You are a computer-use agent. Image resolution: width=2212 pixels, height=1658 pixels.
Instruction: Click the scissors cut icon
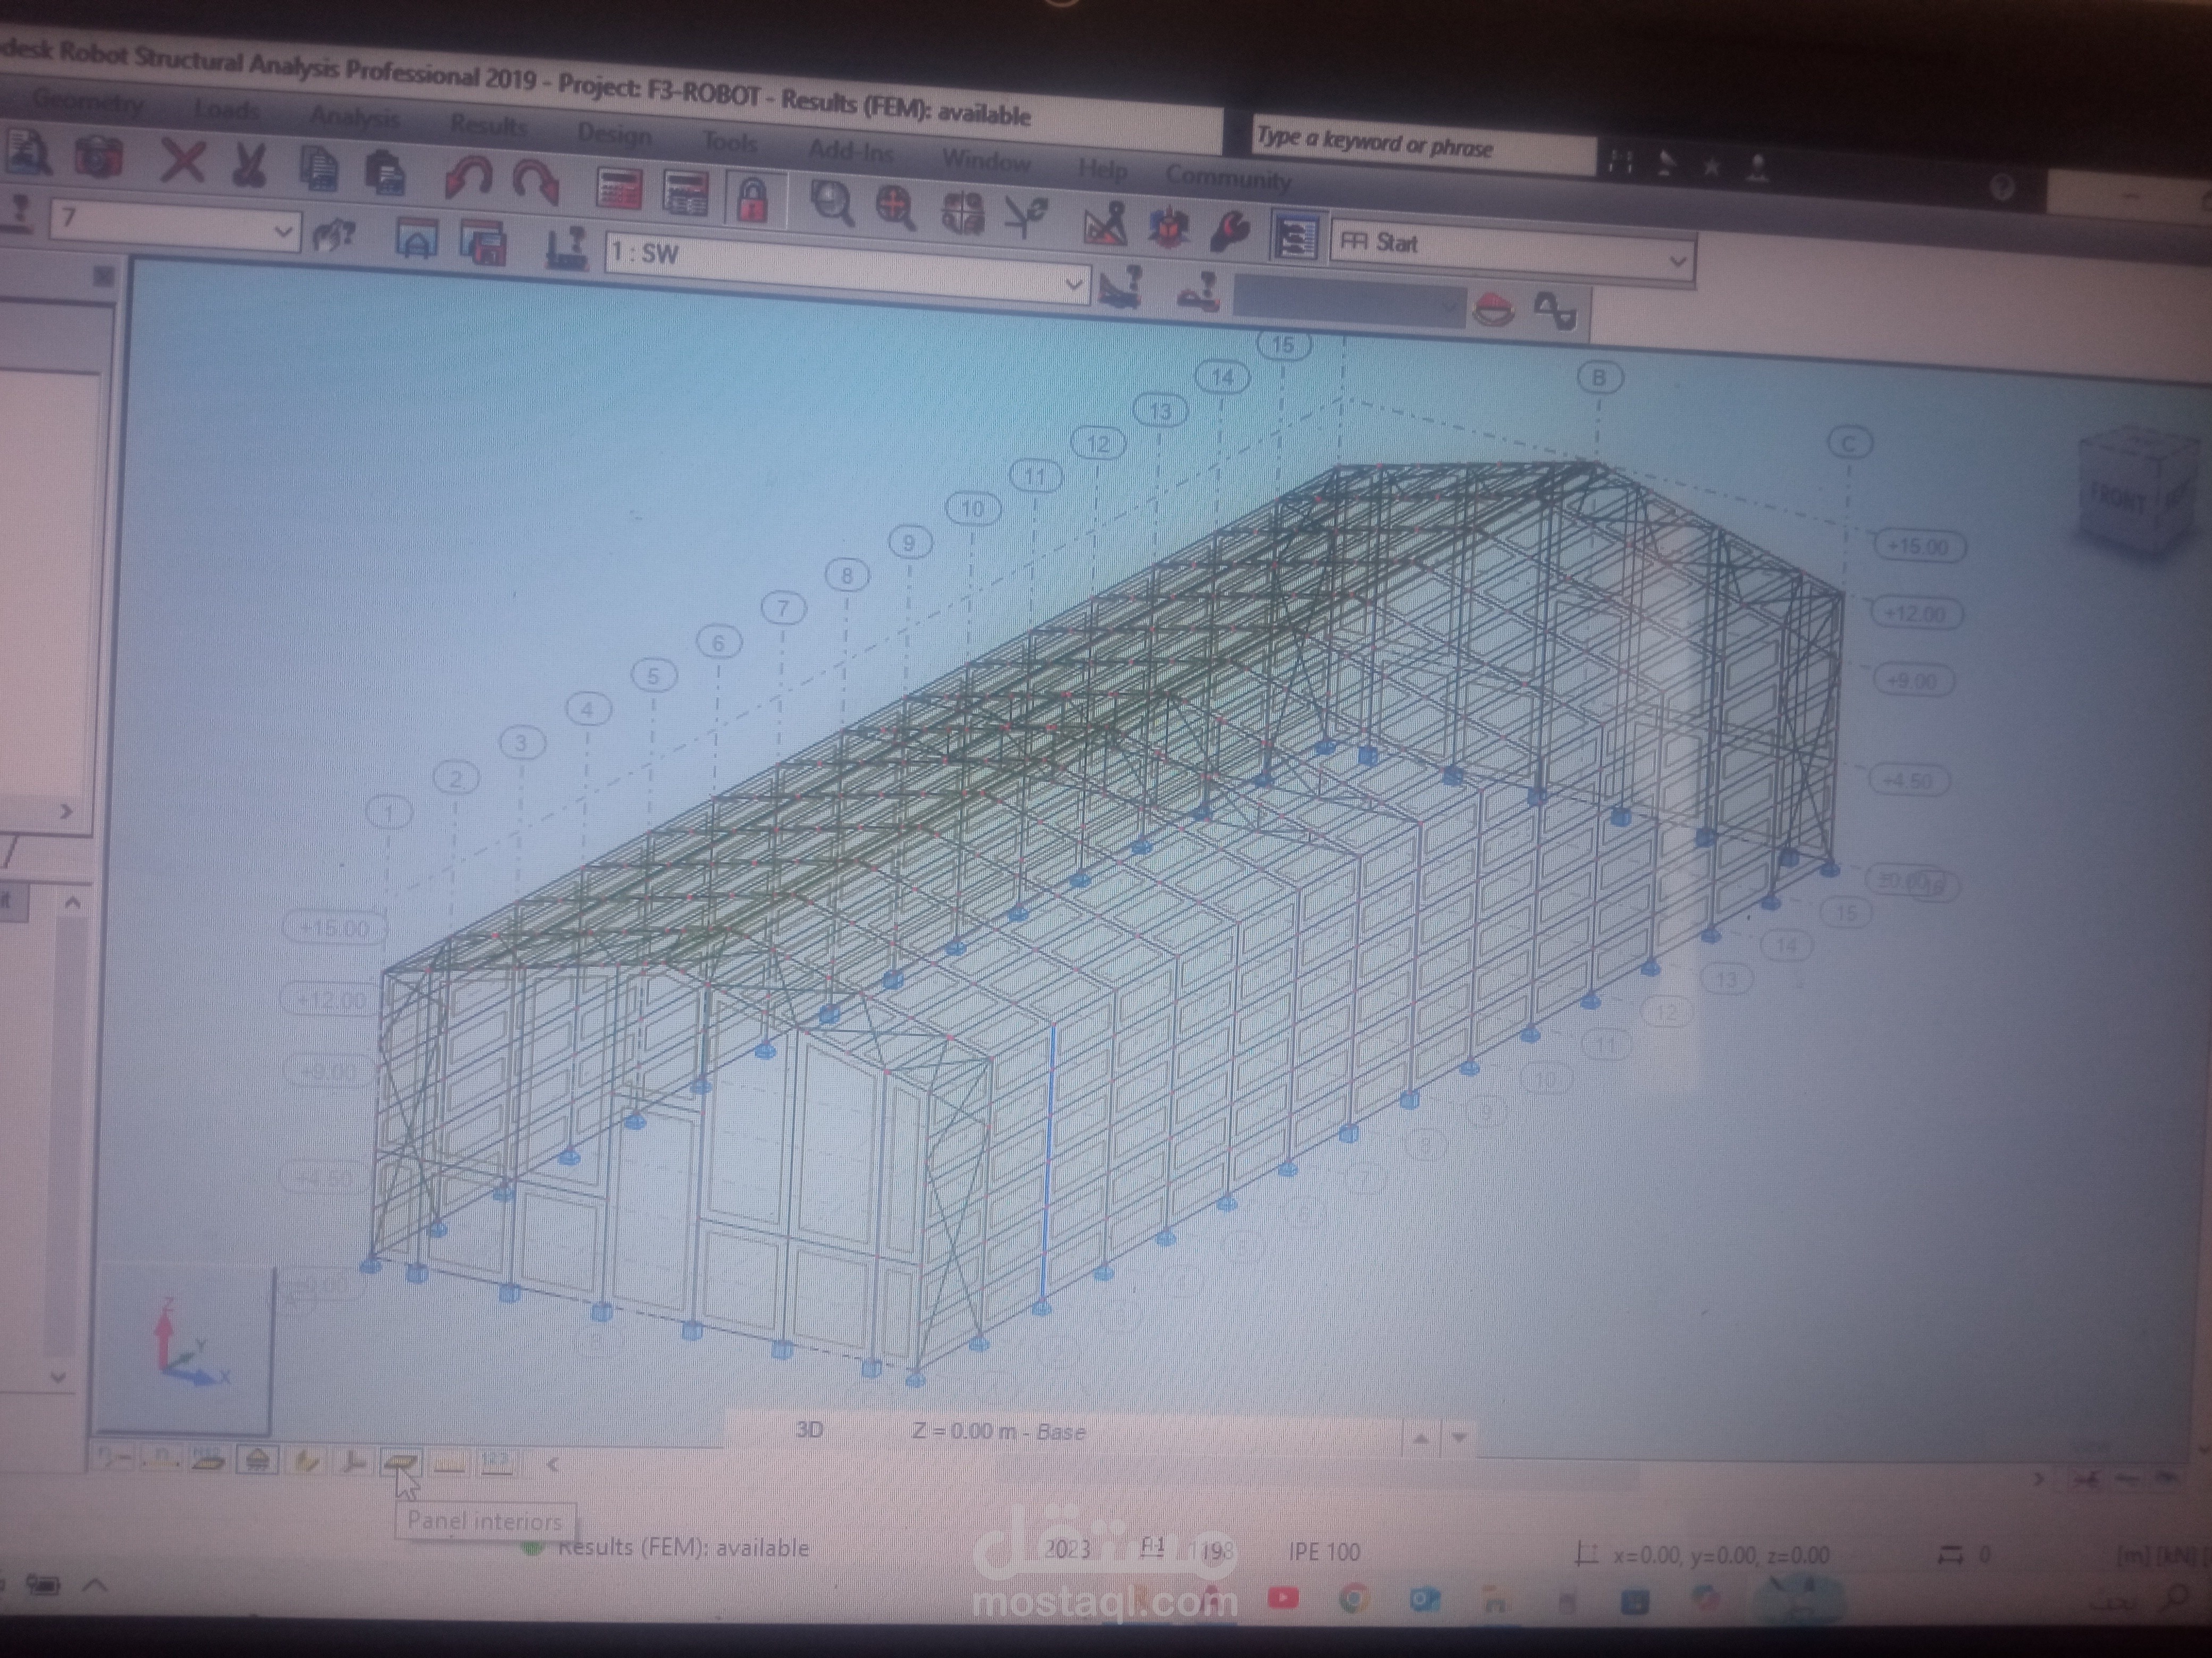click(248, 166)
